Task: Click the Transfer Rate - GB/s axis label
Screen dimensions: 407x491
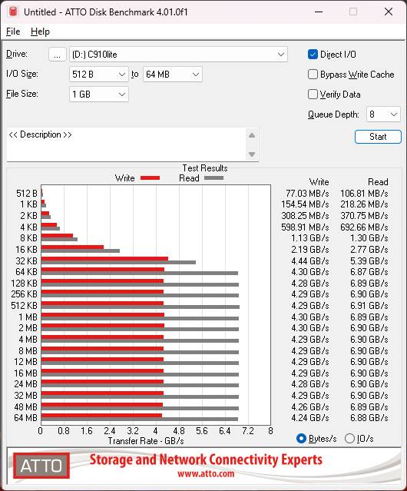Action: point(146,441)
